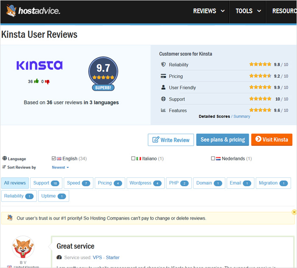Click the Netherlands flag icon
The image size is (297, 268).
coord(218,159)
